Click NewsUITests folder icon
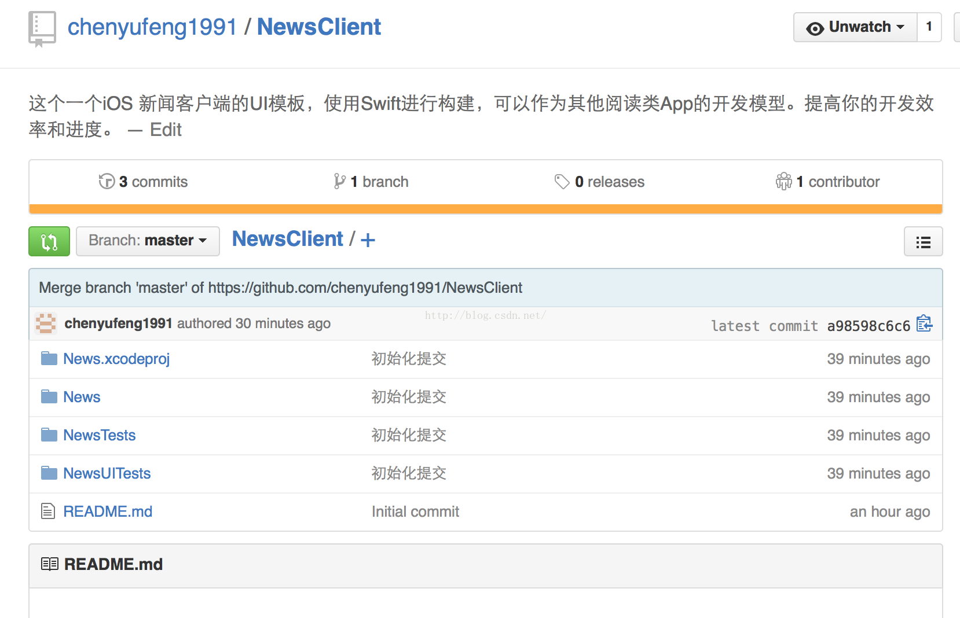960x618 pixels. [x=49, y=473]
